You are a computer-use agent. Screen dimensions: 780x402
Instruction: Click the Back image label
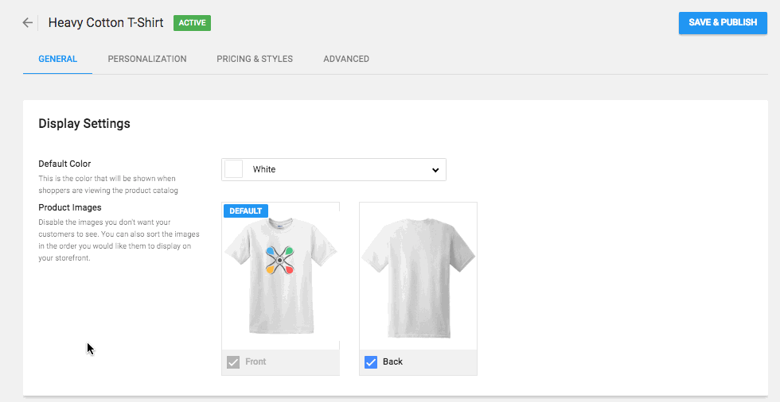click(392, 362)
